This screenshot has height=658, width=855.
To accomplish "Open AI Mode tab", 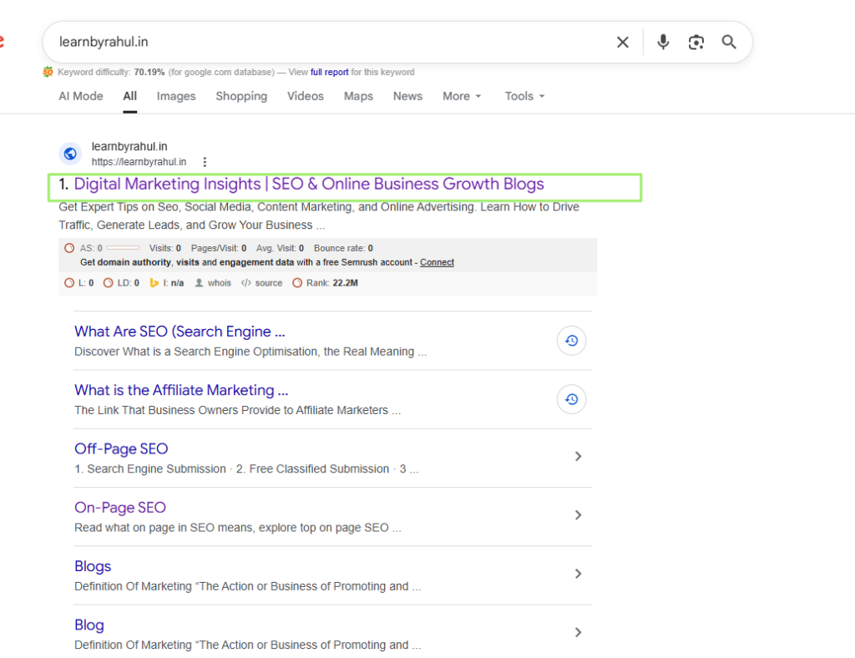I will (x=81, y=96).
